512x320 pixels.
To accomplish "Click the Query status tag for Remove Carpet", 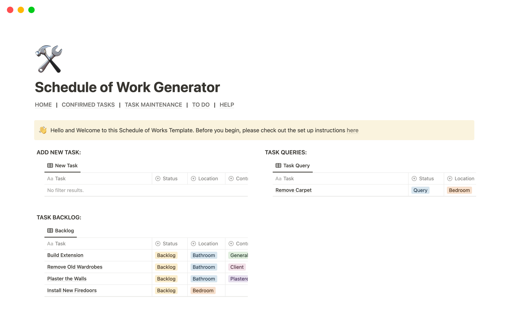I will [420, 190].
